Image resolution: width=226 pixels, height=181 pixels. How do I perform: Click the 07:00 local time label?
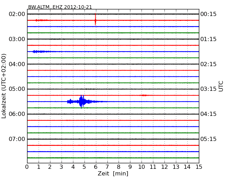click(17, 139)
